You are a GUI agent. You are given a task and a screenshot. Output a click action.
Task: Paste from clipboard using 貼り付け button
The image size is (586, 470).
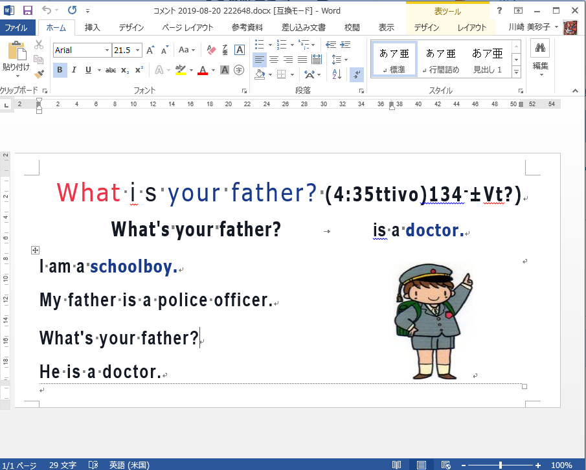point(16,60)
